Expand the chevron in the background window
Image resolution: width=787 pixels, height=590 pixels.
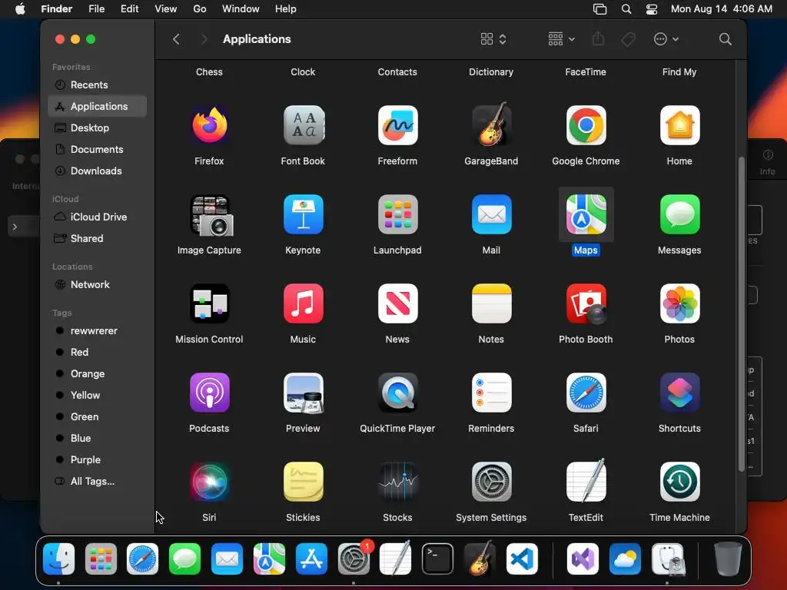pos(15,227)
